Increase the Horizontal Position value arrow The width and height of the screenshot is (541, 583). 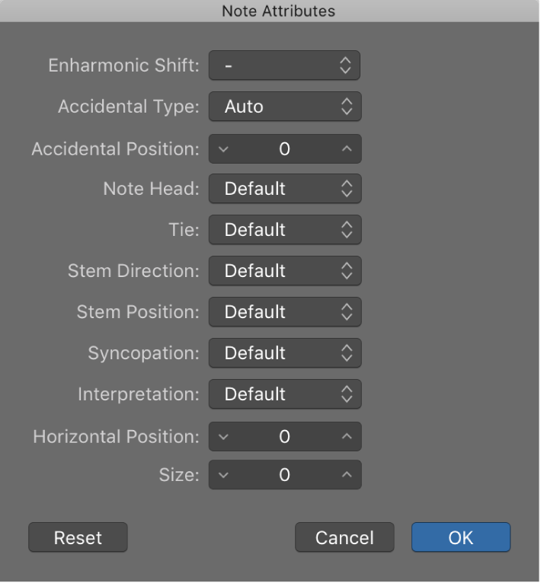347,437
